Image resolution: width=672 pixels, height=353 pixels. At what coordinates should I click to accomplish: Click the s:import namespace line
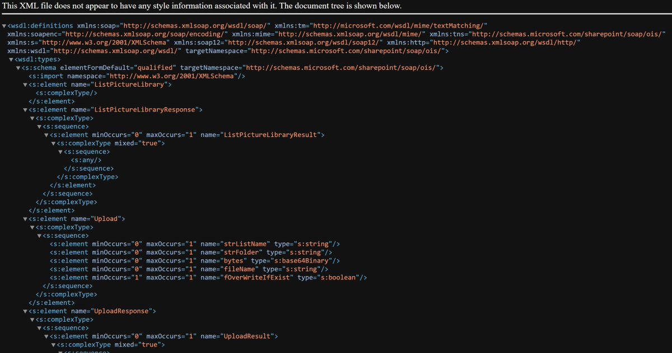click(x=137, y=76)
